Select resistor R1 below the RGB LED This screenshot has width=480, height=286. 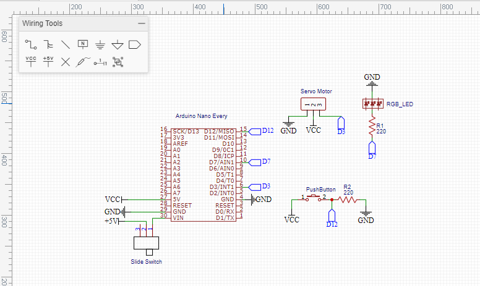point(372,125)
